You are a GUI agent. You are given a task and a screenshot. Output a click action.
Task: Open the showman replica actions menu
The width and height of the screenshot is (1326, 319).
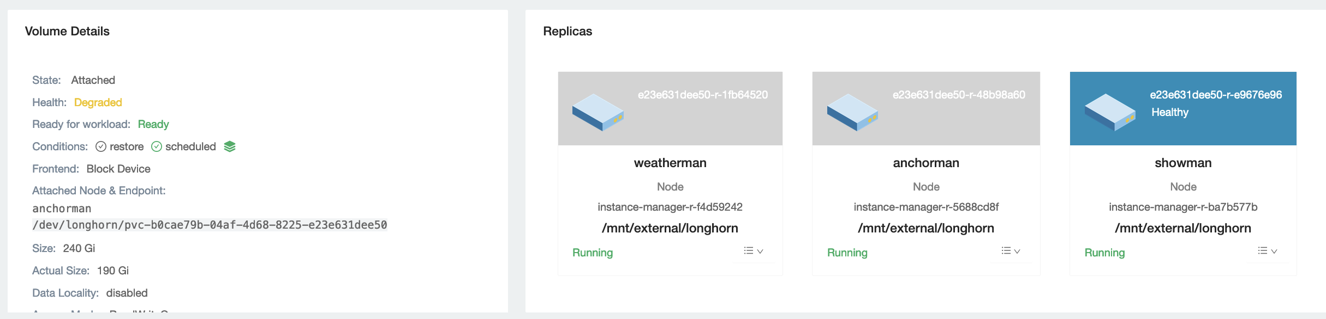(x=1268, y=251)
